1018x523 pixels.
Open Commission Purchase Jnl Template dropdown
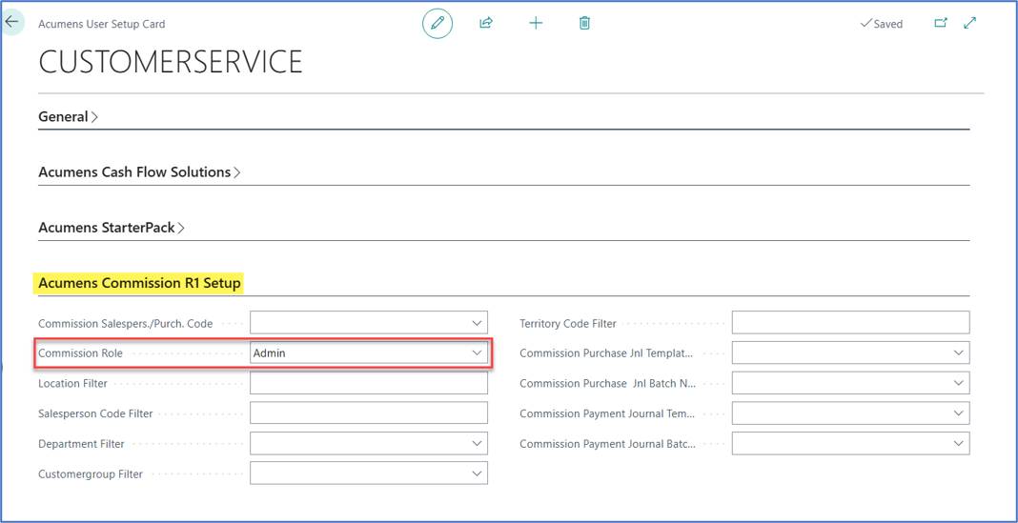959,353
